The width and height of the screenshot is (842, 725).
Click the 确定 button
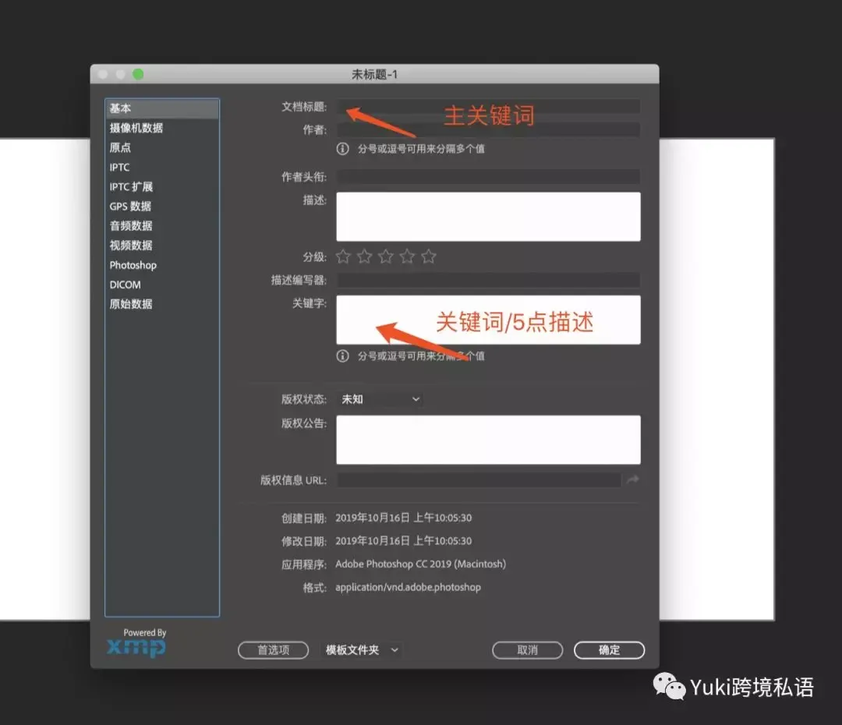coord(609,650)
